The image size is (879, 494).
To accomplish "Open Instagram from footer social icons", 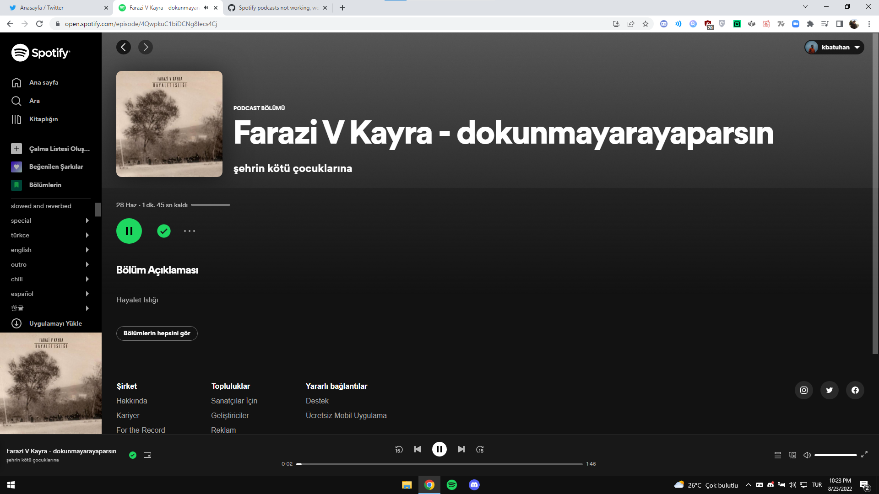I will tap(803, 390).
